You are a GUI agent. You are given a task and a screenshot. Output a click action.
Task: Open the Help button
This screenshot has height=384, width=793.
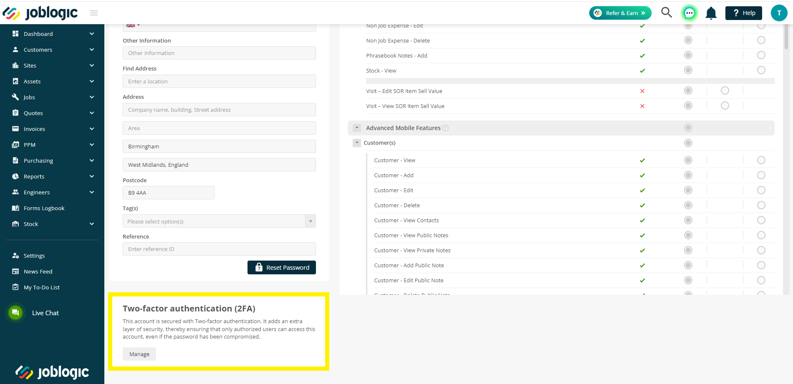[744, 13]
